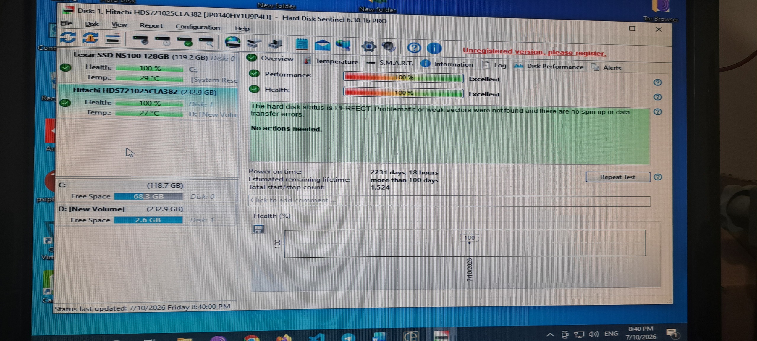Select the D: [New Volume] partition
The width and height of the screenshot is (757, 341).
click(x=146, y=214)
